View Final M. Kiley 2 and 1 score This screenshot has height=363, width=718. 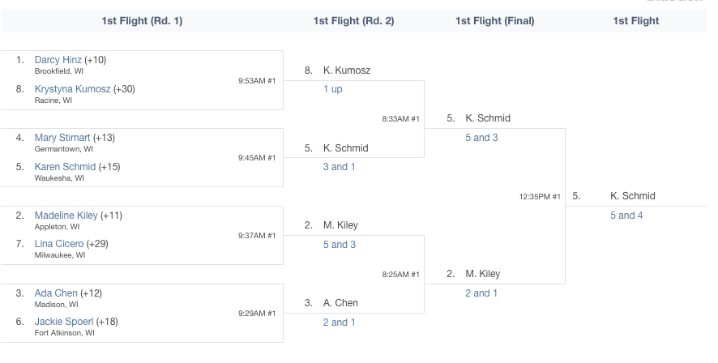point(481,293)
